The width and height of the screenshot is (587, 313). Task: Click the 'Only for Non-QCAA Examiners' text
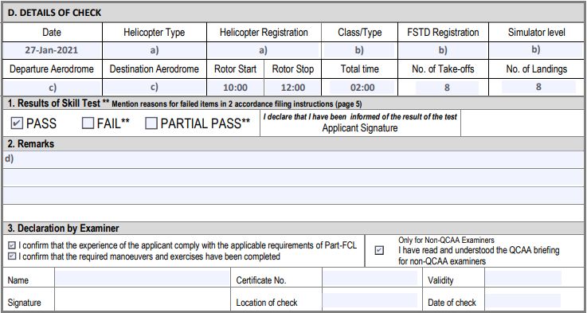446,240
